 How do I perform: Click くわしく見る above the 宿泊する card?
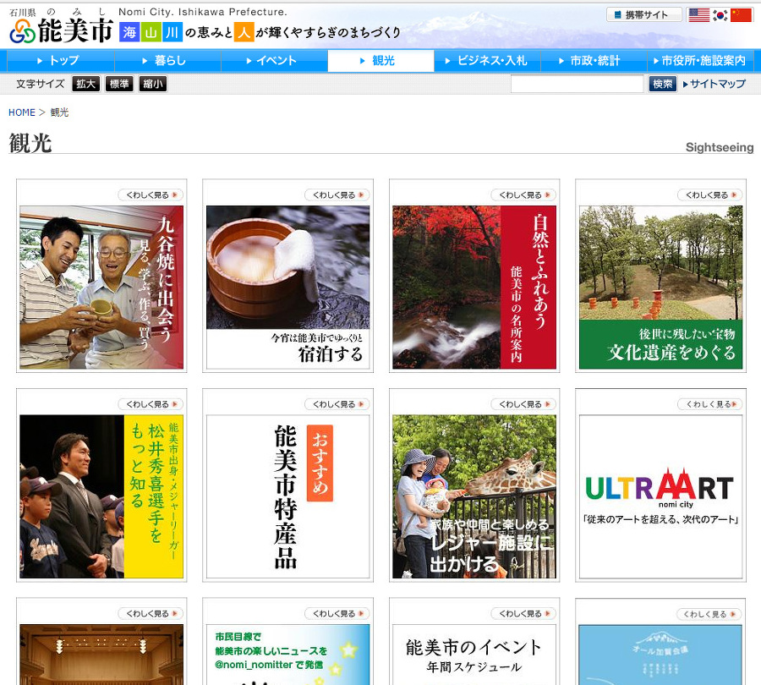tap(337, 195)
